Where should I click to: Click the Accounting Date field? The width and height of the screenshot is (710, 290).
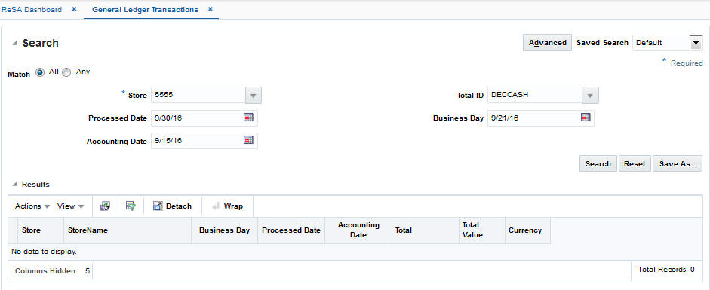point(197,141)
